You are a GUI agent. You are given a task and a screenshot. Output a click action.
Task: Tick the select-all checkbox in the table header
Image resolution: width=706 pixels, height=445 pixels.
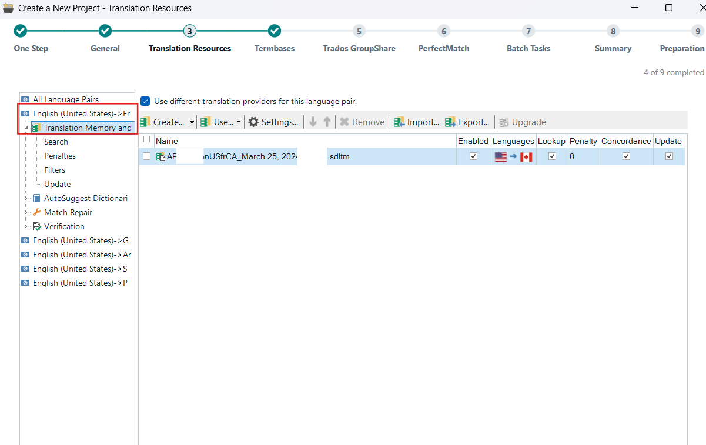click(x=147, y=139)
